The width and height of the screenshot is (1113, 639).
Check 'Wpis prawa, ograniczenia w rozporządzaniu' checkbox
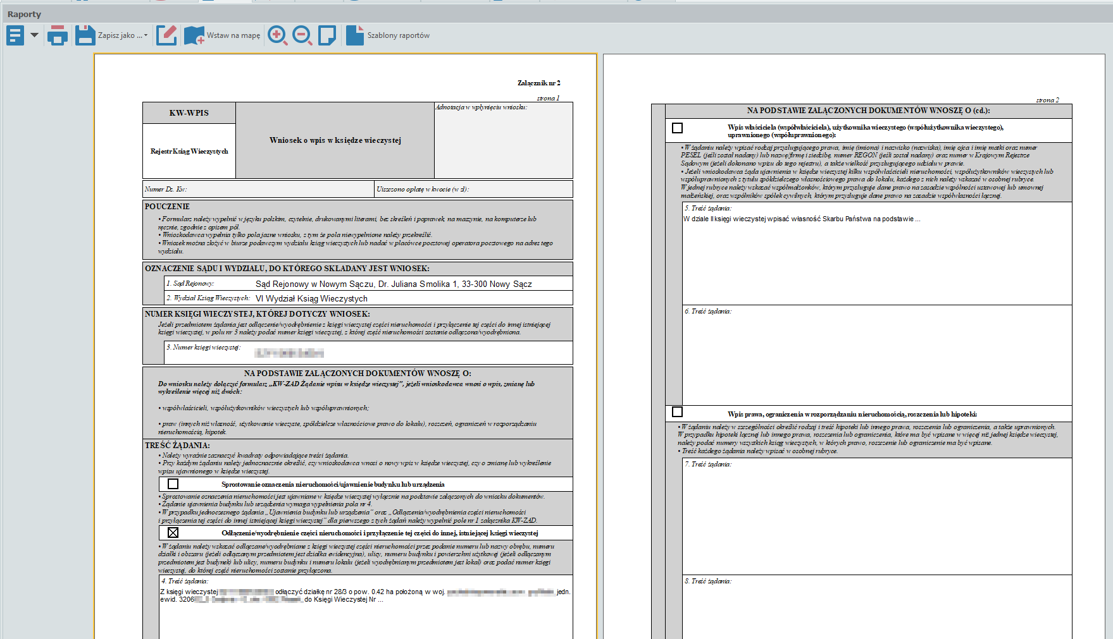point(677,412)
